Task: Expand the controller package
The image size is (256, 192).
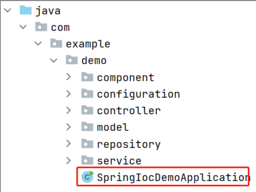Action: [69, 110]
